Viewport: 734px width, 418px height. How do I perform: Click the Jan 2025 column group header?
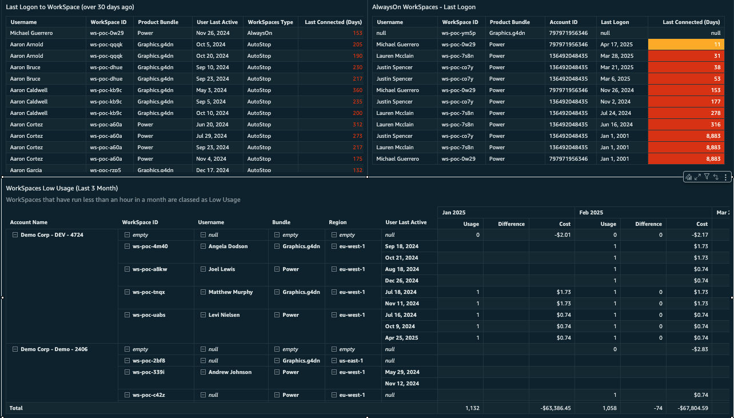(x=454, y=212)
